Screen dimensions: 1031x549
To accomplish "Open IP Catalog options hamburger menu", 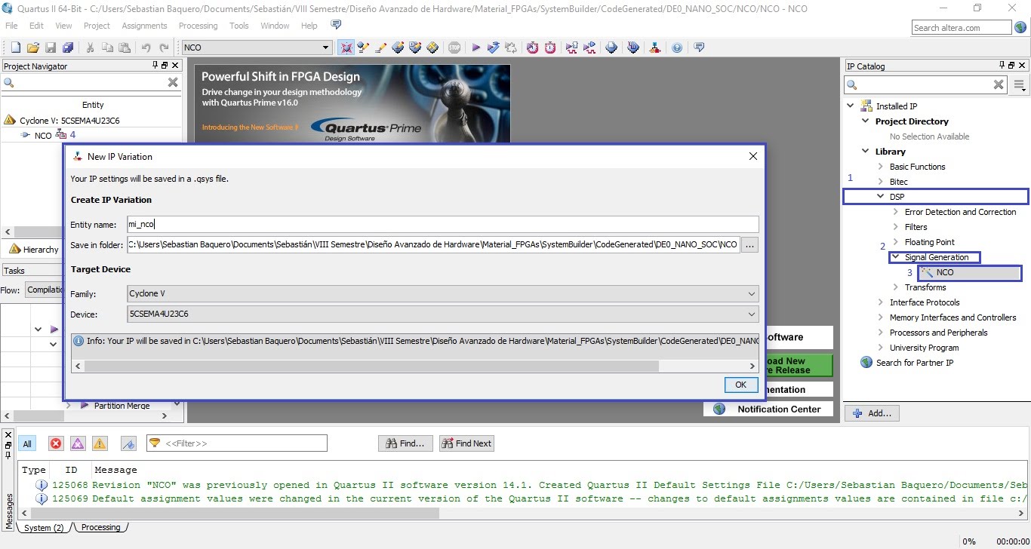I will [x=1020, y=84].
